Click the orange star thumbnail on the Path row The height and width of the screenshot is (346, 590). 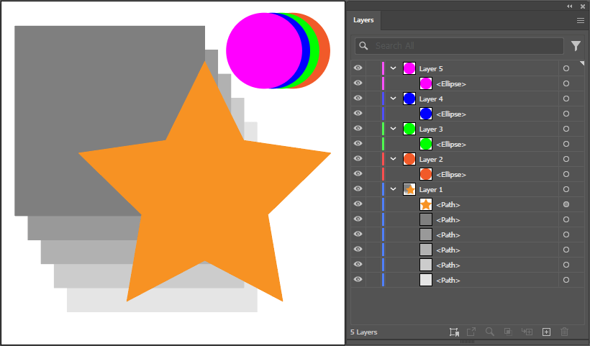pyautogui.click(x=426, y=204)
